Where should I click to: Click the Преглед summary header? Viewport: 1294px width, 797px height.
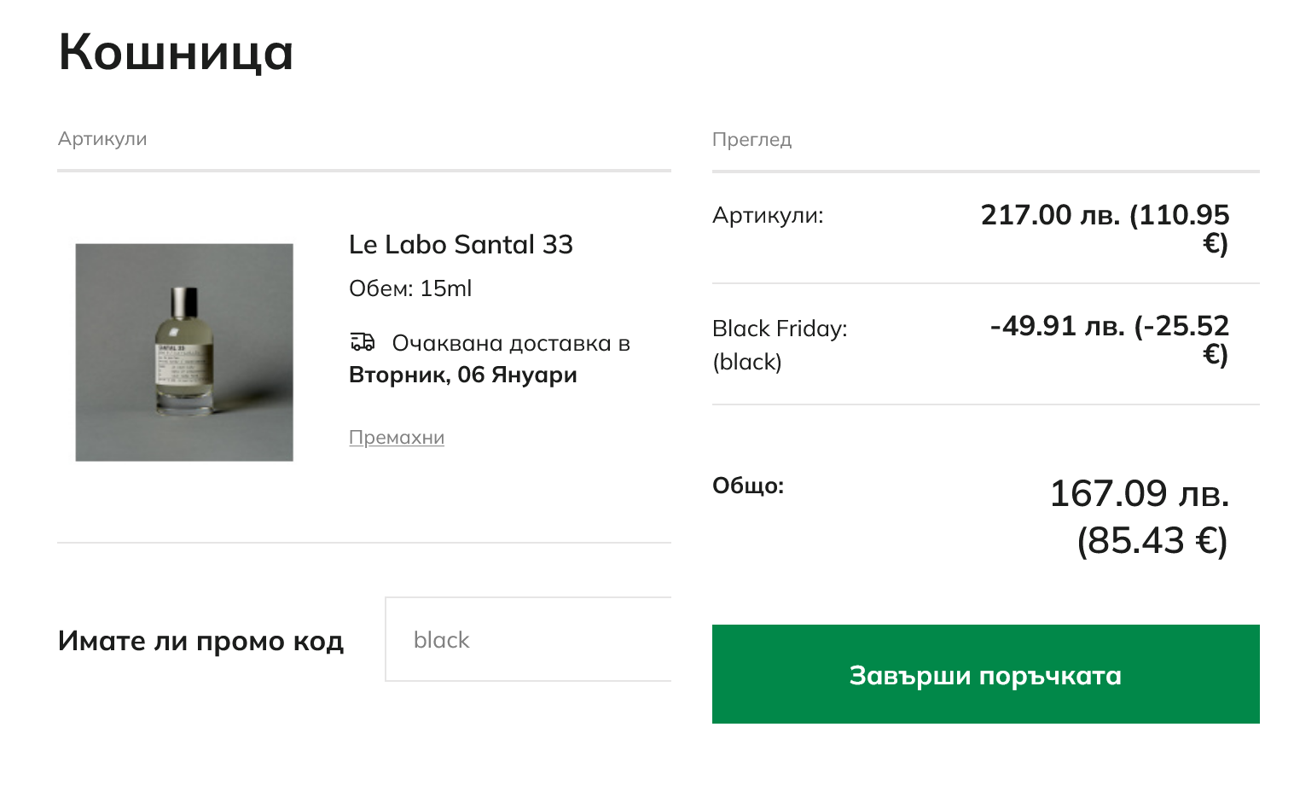751,140
